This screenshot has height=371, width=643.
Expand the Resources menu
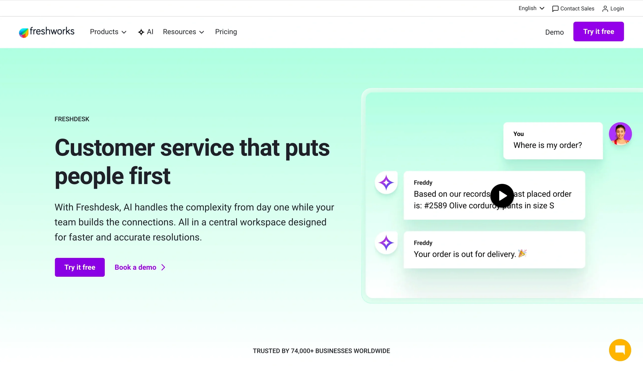(x=184, y=32)
